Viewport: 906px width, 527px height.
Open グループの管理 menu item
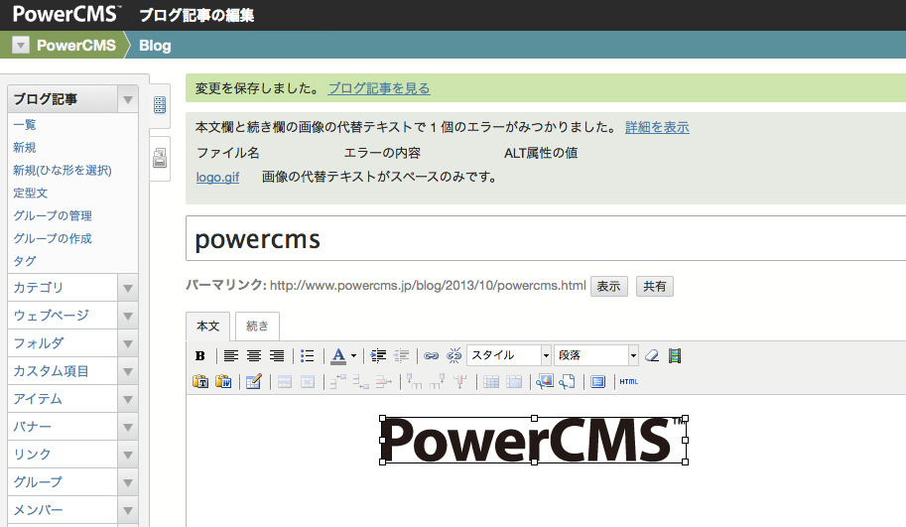pos(53,215)
